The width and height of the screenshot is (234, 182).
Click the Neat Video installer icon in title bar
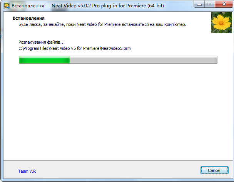(x=7, y=6)
